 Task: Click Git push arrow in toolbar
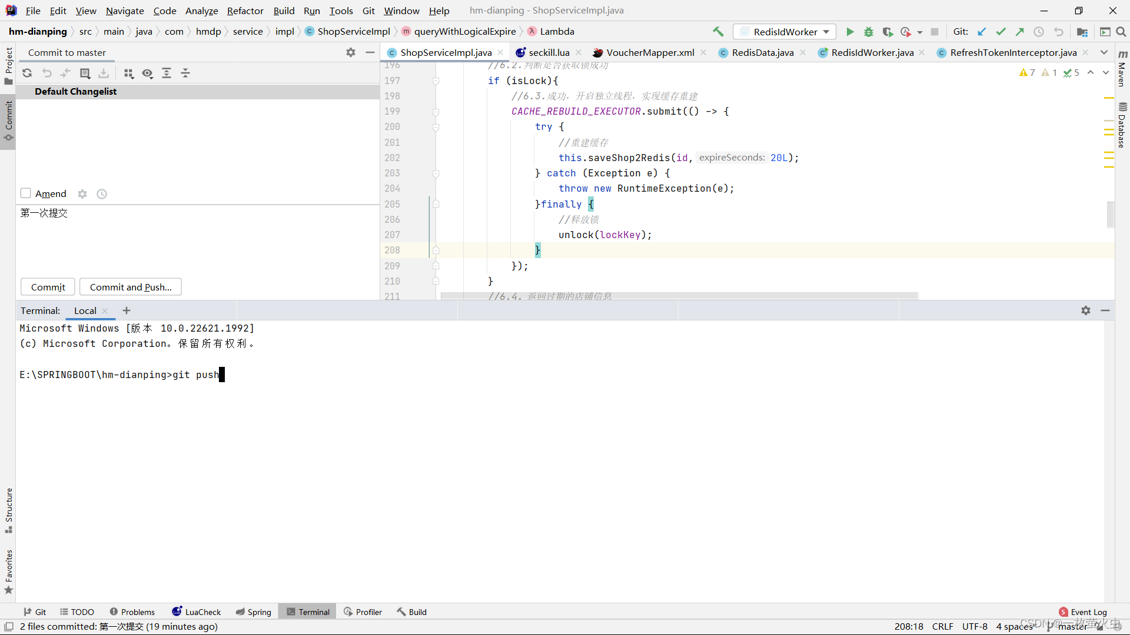(1020, 32)
